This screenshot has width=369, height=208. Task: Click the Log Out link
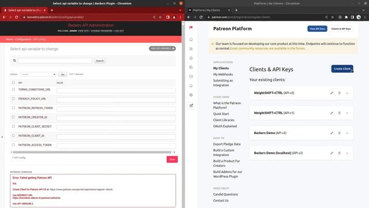click(x=119, y=31)
